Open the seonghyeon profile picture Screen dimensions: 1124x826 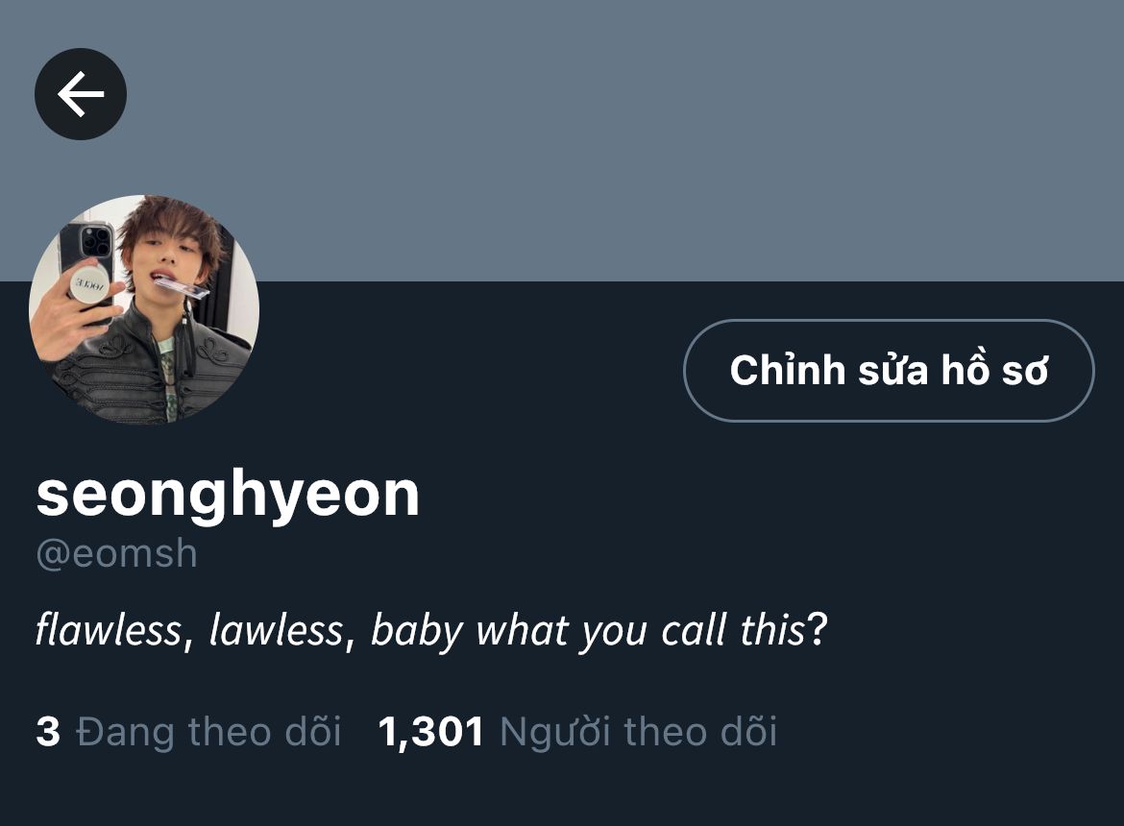(x=144, y=309)
